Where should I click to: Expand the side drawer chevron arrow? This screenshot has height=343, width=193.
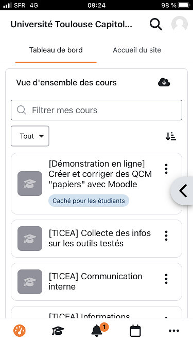(182, 191)
